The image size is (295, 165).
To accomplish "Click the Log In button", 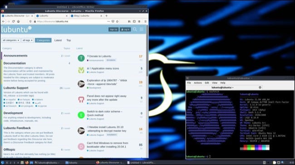I will [x=125, y=29].
